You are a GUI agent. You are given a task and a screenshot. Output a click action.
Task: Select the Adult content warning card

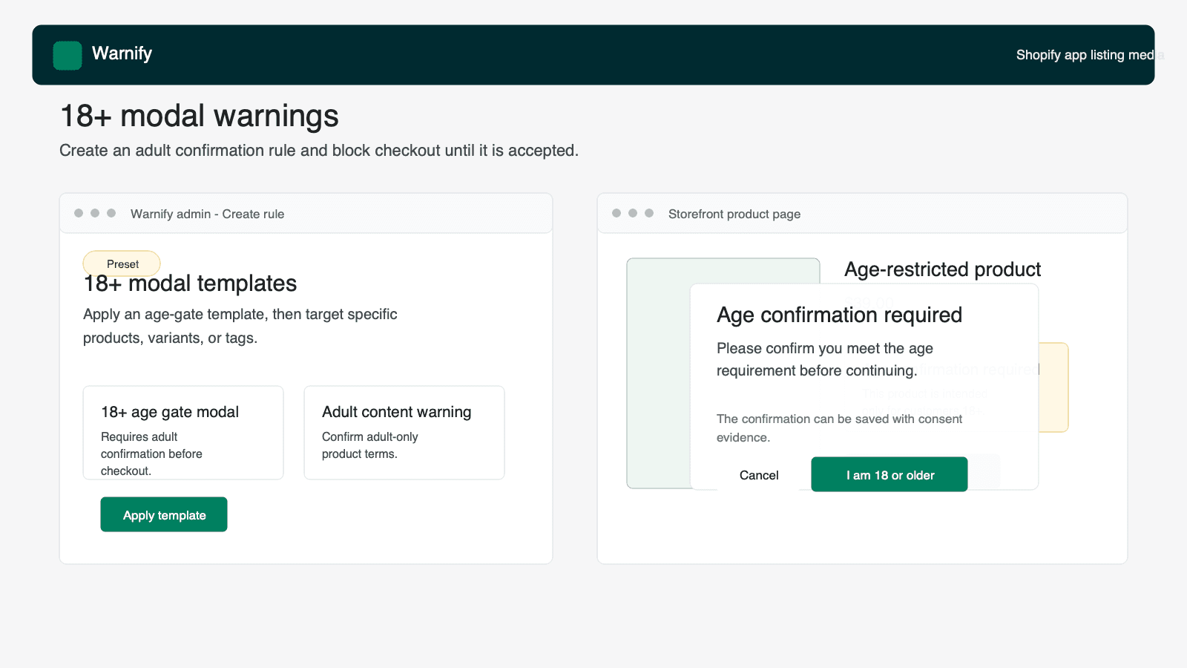tap(404, 433)
